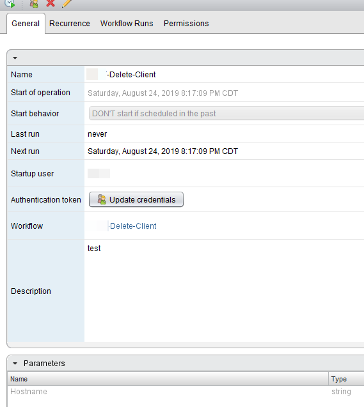Select the Hostname parameter row
364x407 pixels.
[186, 392]
